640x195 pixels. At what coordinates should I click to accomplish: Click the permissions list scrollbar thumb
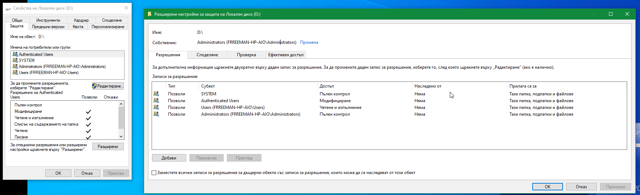[121, 118]
